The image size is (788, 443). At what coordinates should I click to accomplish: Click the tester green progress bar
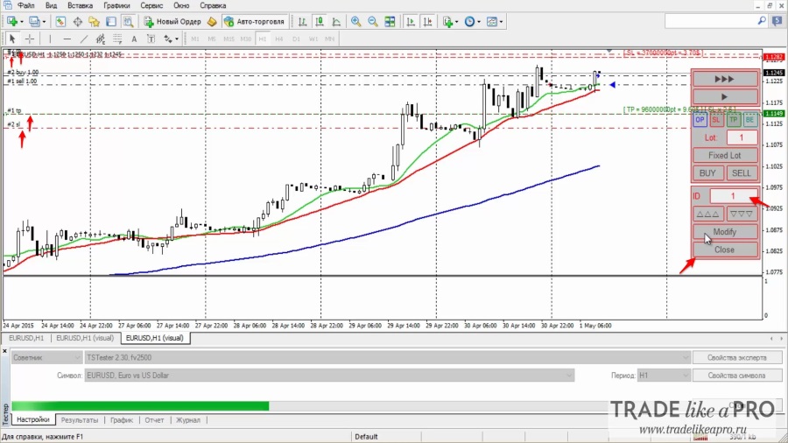[x=140, y=406]
